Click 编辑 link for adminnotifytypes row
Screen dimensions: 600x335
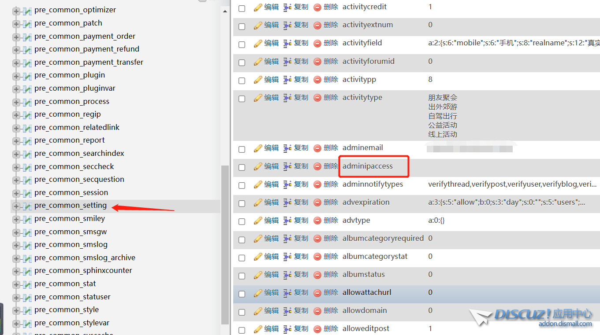(271, 184)
